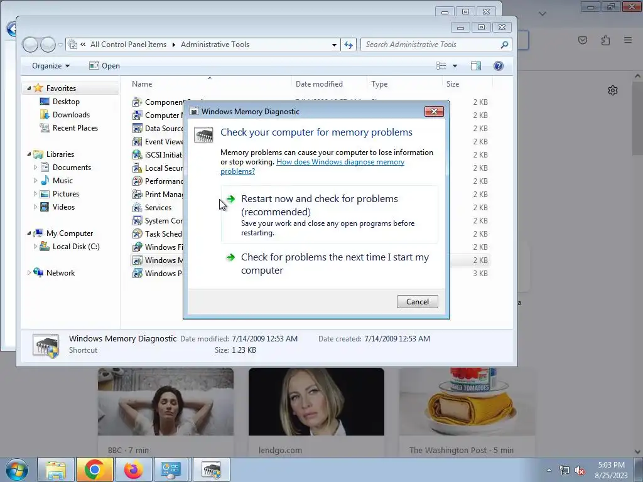643x482 pixels.
Task: Select Performance Monitor icon
Action: 137,181
